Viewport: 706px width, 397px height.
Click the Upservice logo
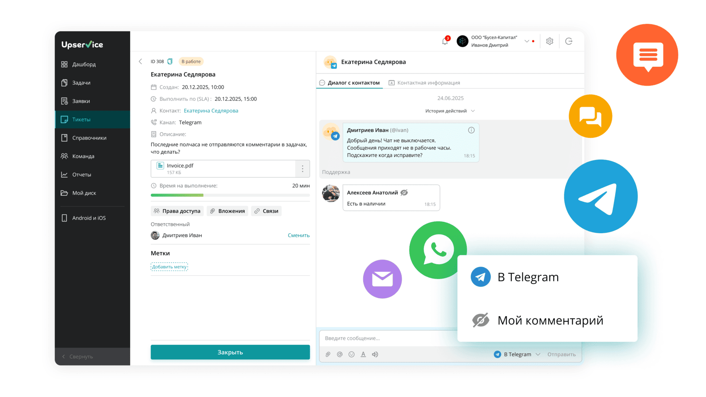coord(82,45)
